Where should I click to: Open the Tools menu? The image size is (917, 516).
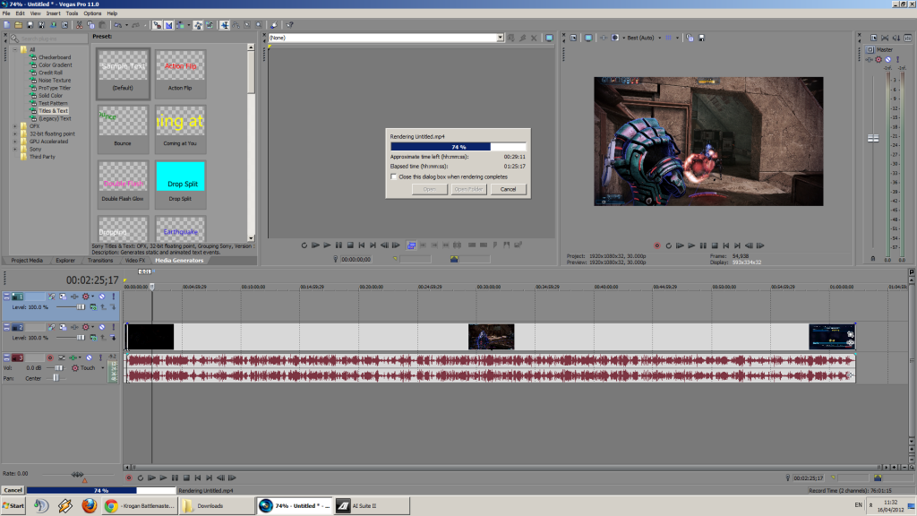pyautogui.click(x=71, y=13)
